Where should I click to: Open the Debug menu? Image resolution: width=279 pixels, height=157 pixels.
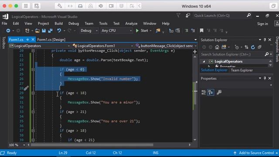click(x=74, y=24)
